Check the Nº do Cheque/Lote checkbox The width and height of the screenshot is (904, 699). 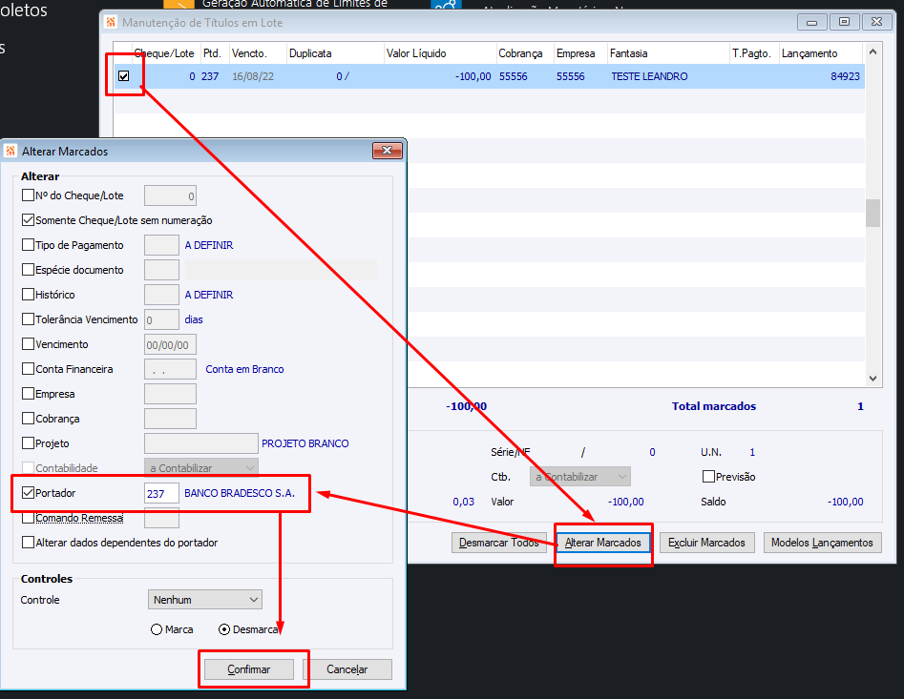click(28, 195)
